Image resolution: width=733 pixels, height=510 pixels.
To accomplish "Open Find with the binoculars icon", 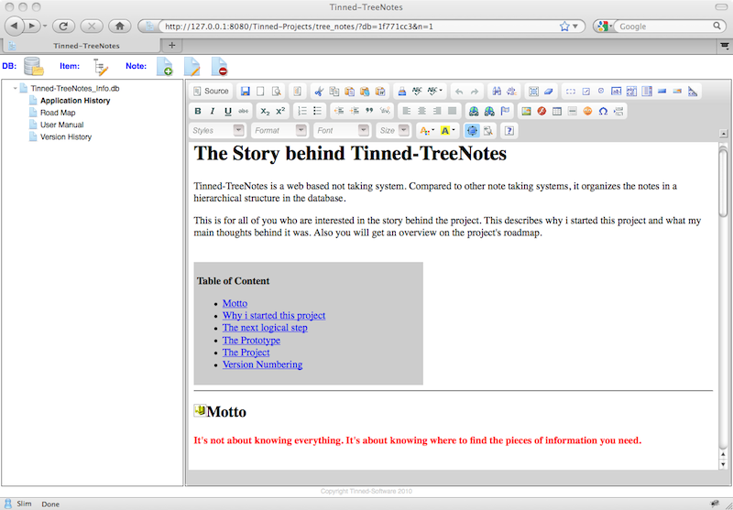I will [497, 91].
